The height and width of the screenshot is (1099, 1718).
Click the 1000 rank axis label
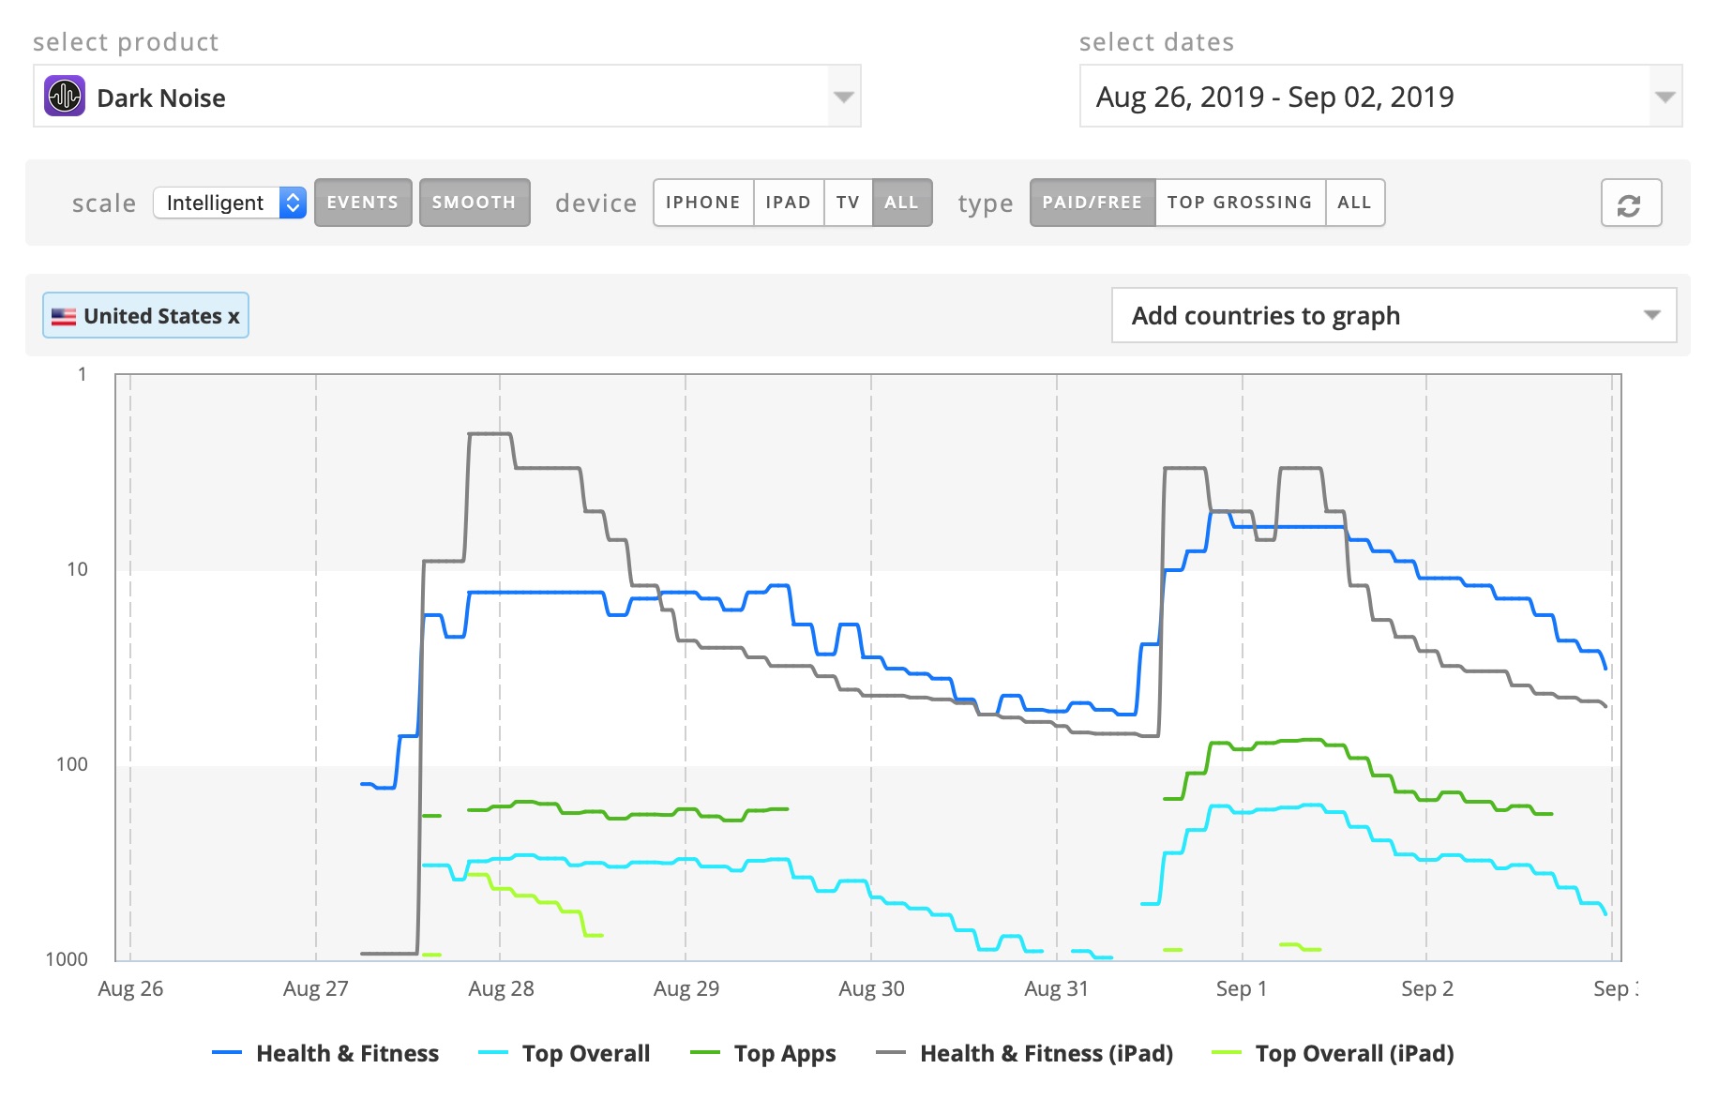67,959
